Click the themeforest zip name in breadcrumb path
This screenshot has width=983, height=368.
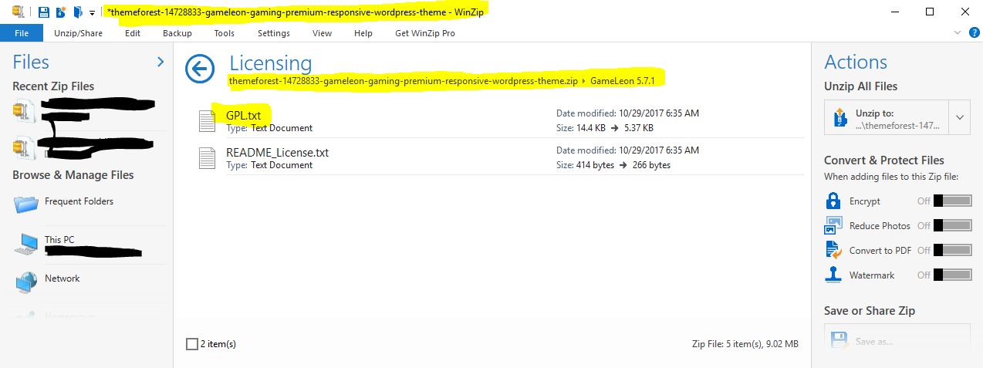404,80
